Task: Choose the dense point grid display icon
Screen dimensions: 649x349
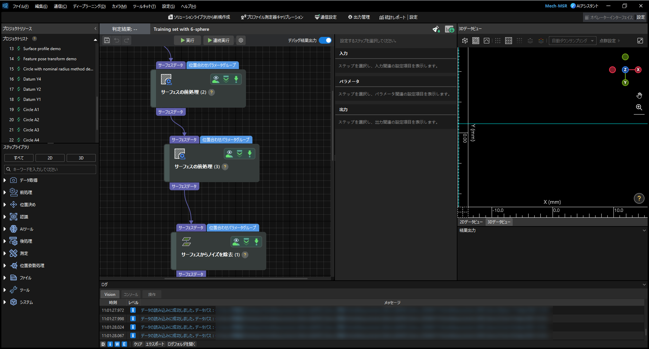Action: (x=509, y=41)
